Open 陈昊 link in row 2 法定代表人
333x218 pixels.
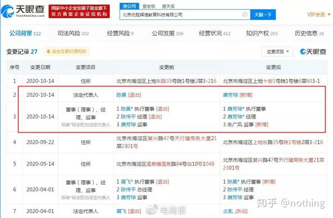pyautogui.click(x=121, y=95)
